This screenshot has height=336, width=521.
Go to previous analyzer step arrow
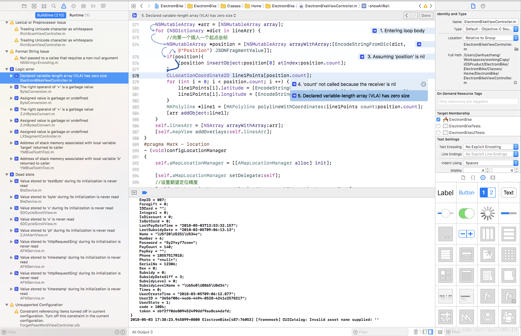point(407,15)
